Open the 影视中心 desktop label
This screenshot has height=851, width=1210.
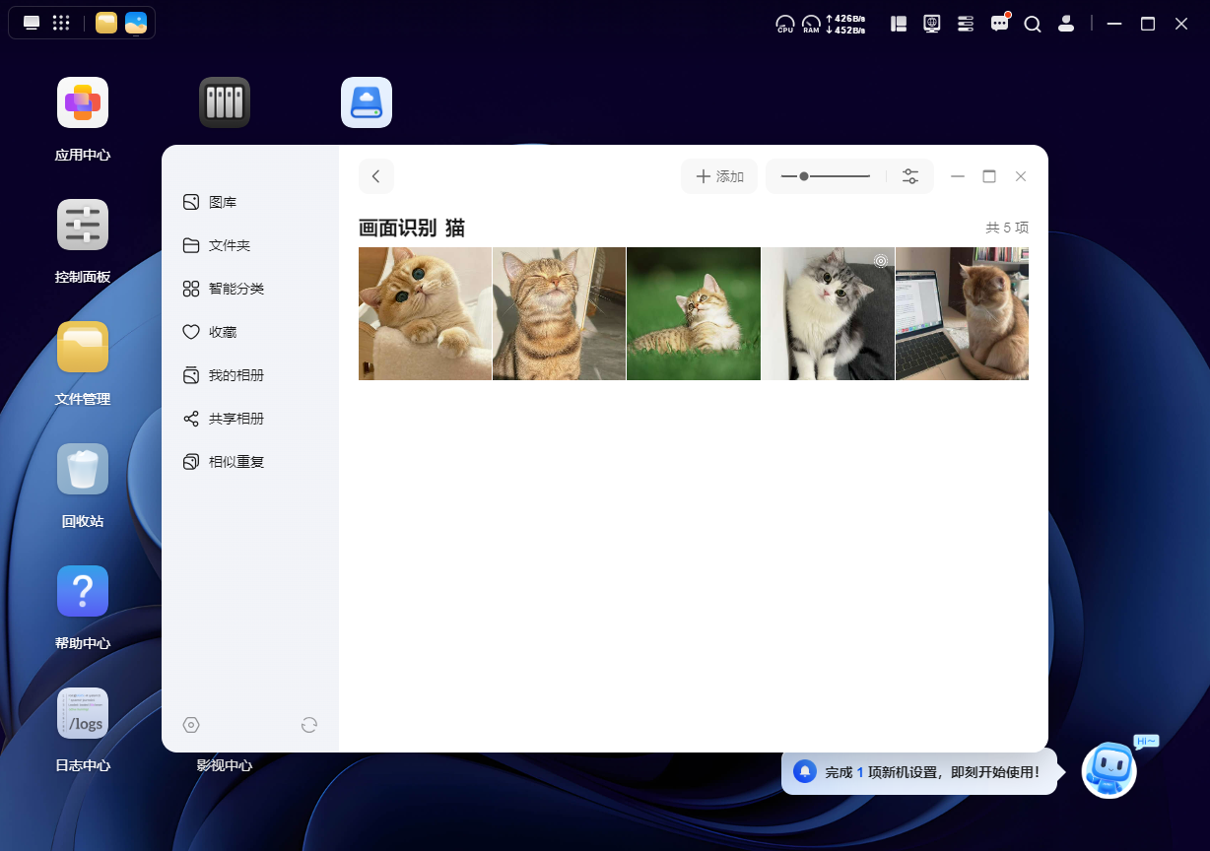225,765
